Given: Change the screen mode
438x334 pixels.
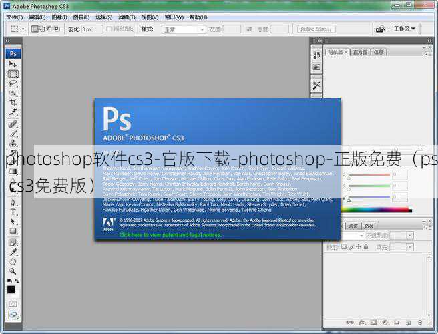Looking at the screenshot, I should (x=13, y=315).
